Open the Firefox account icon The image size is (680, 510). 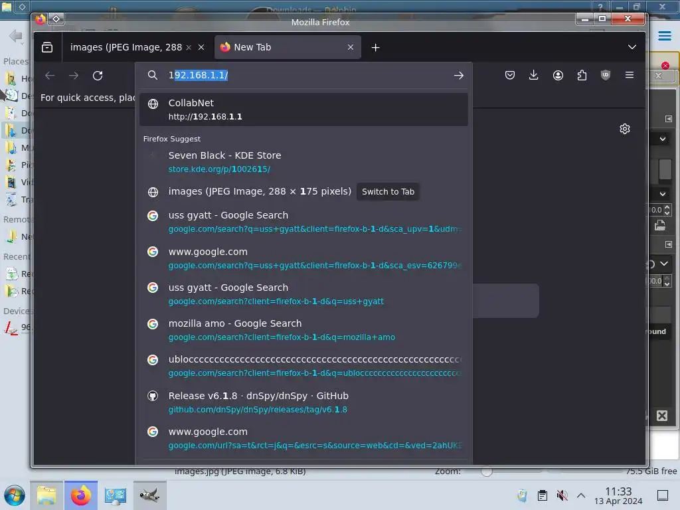tap(558, 75)
